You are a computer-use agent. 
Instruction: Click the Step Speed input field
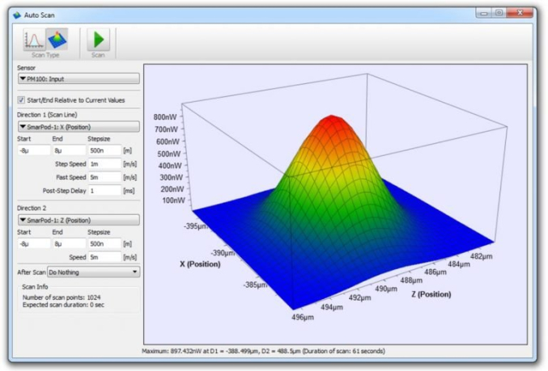click(104, 164)
